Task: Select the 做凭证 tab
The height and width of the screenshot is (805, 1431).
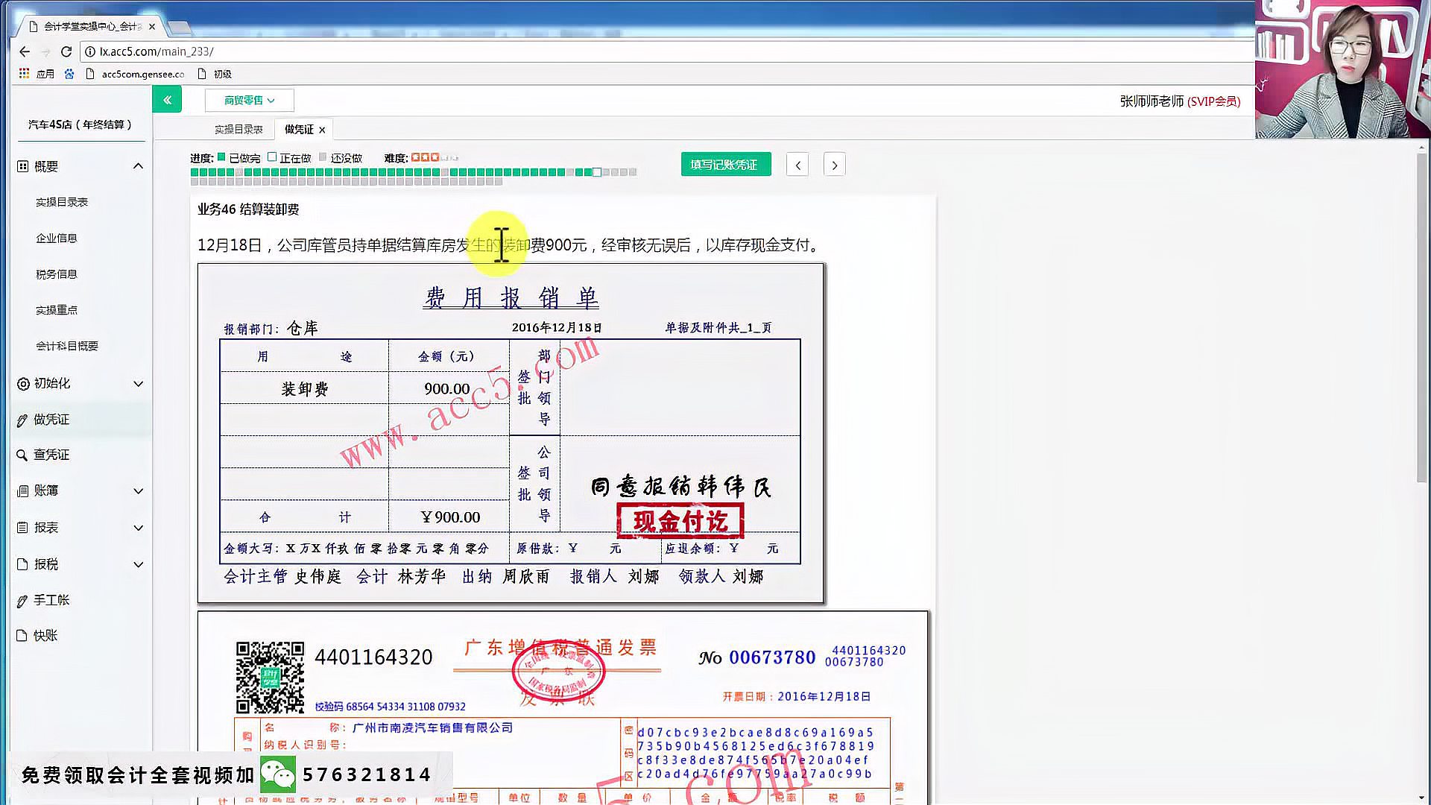Action: point(297,128)
